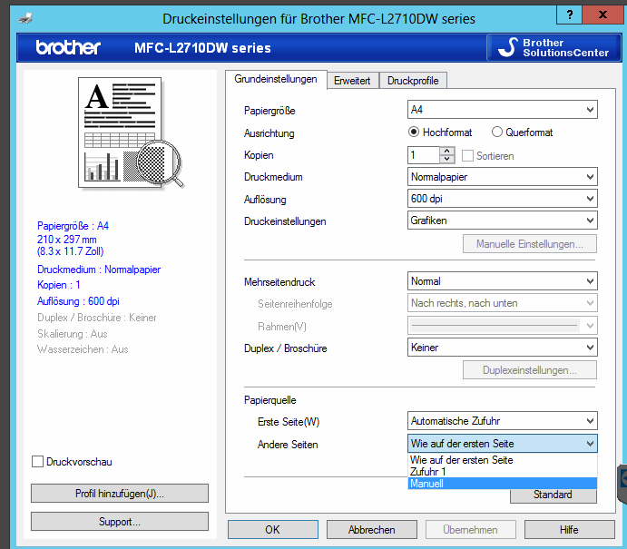Choose 'Wie auf der ersten Seite' list option
Image resolution: width=627 pixels, height=549 pixels.
click(503, 460)
